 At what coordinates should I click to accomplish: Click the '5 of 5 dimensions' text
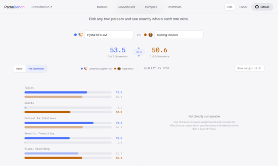click(118, 56)
